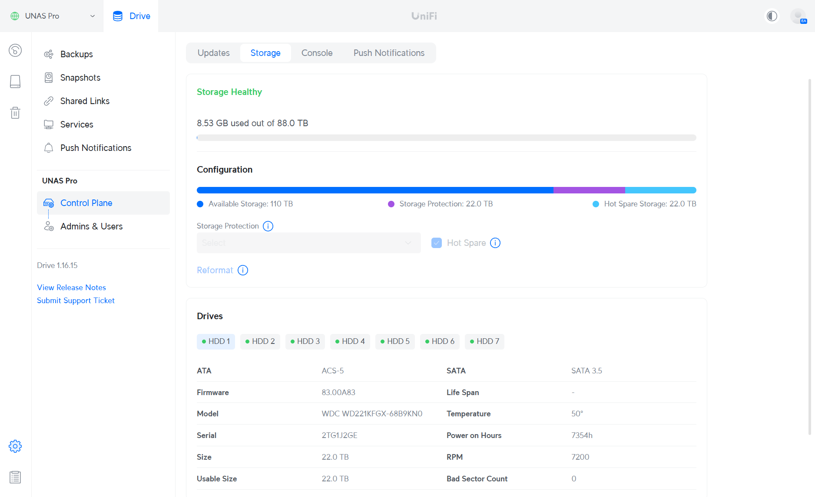Click the Reformat info icon
The width and height of the screenshot is (815, 497).
pos(243,270)
